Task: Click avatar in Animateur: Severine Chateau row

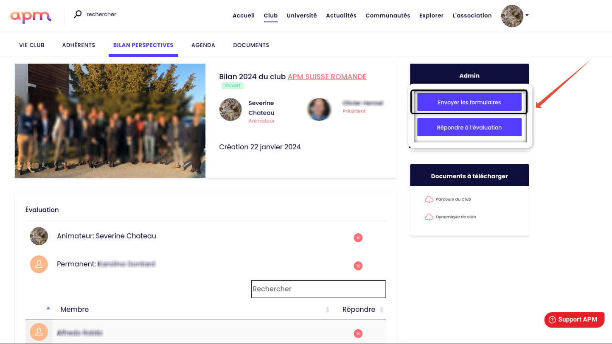Action: 39,236
